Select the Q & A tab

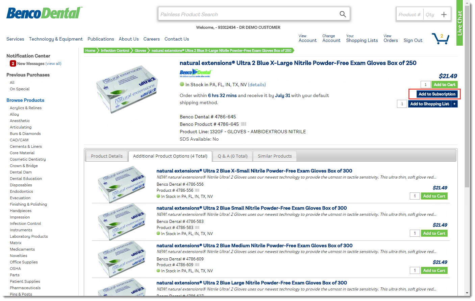tap(232, 156)
